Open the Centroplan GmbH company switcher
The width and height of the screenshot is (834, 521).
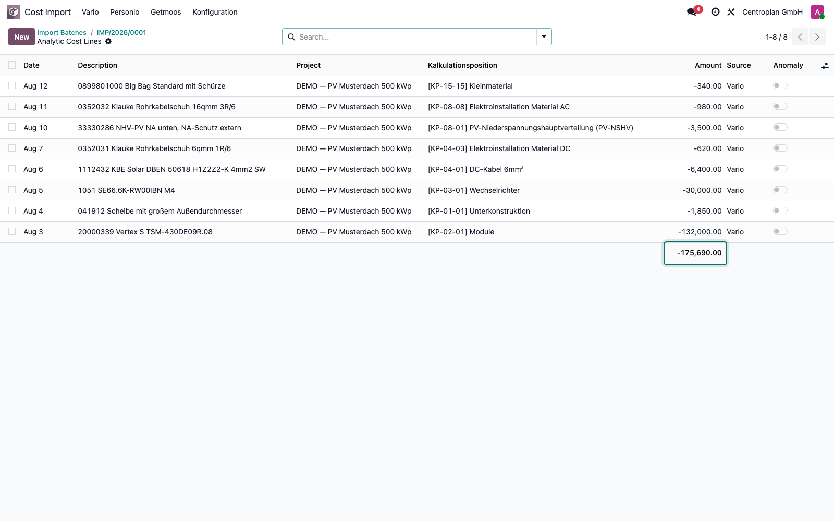click(772, 12)
